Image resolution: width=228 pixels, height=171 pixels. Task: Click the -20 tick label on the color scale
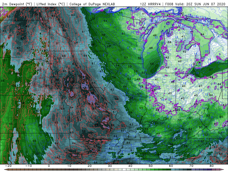point(8,166)
